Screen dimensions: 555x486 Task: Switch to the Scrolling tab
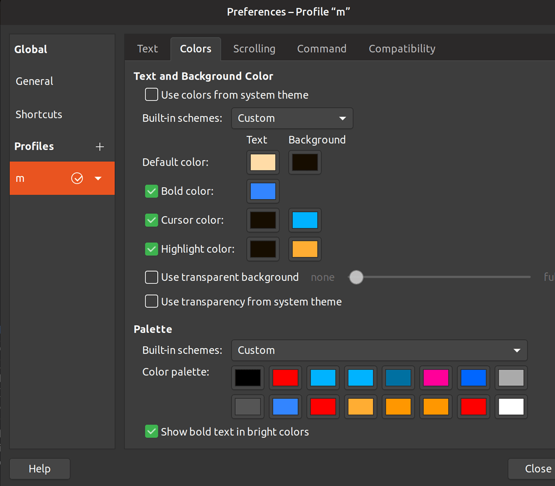pyautogui.click(x=254, y=48)
